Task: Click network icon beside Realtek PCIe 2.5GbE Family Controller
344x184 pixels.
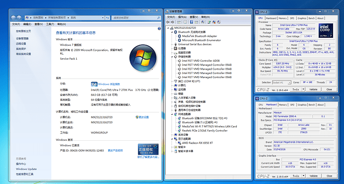Action: 179,131
